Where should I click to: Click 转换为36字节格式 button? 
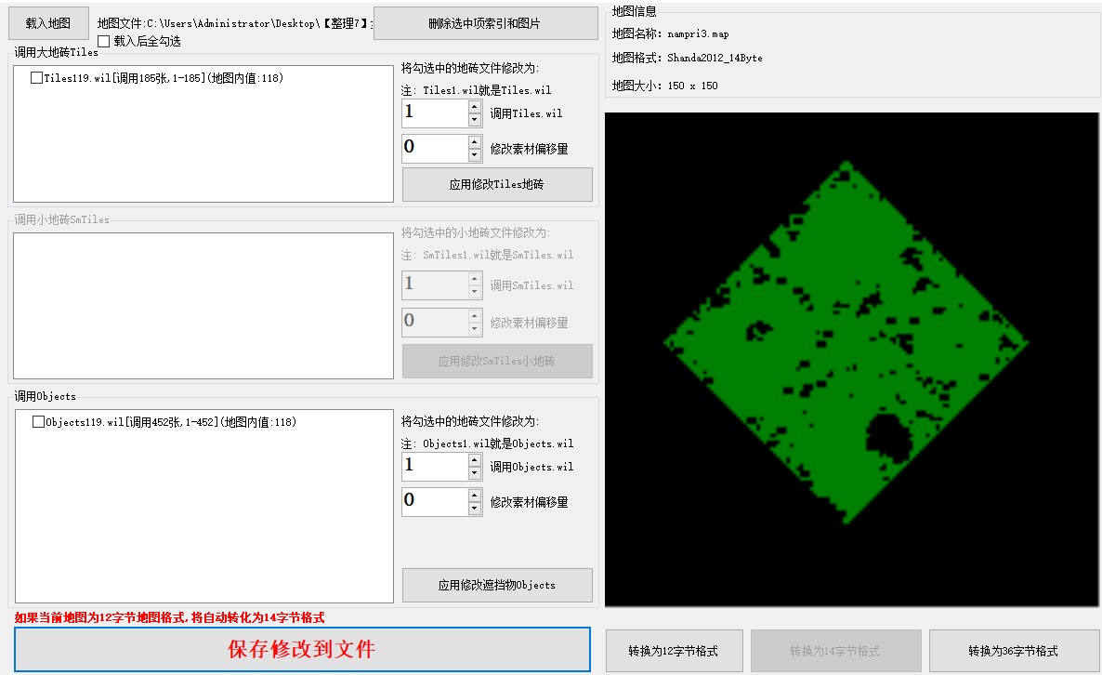pyautogui.click(x=1013, y=651)
